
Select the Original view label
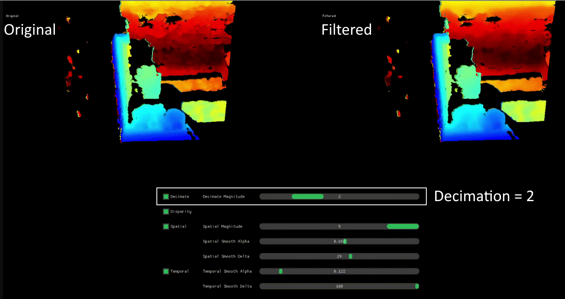tap(29, 29)
